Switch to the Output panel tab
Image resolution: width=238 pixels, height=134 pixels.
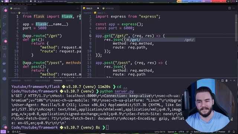[28, 81]
